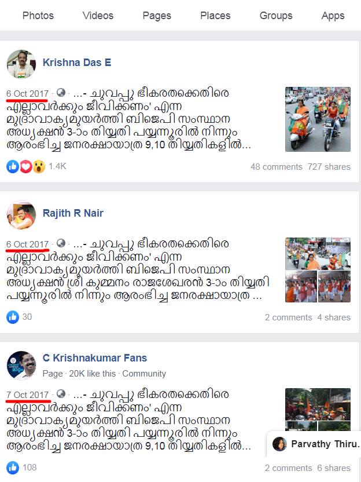Click like icon on C Krishnakumar Fans post
This screenshot has width=361, height=482.
13,468
